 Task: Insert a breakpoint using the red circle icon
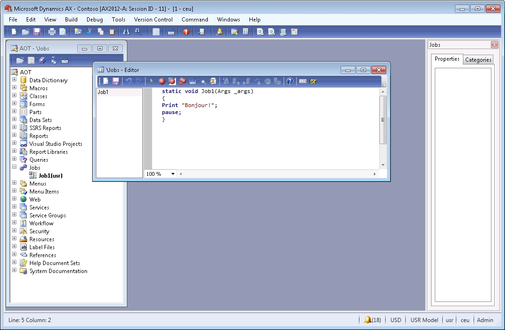(x=162, y=81)
